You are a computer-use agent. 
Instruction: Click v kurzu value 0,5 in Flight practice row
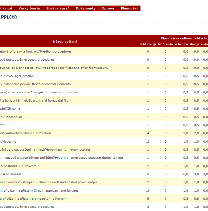click(x=185, y=76)
